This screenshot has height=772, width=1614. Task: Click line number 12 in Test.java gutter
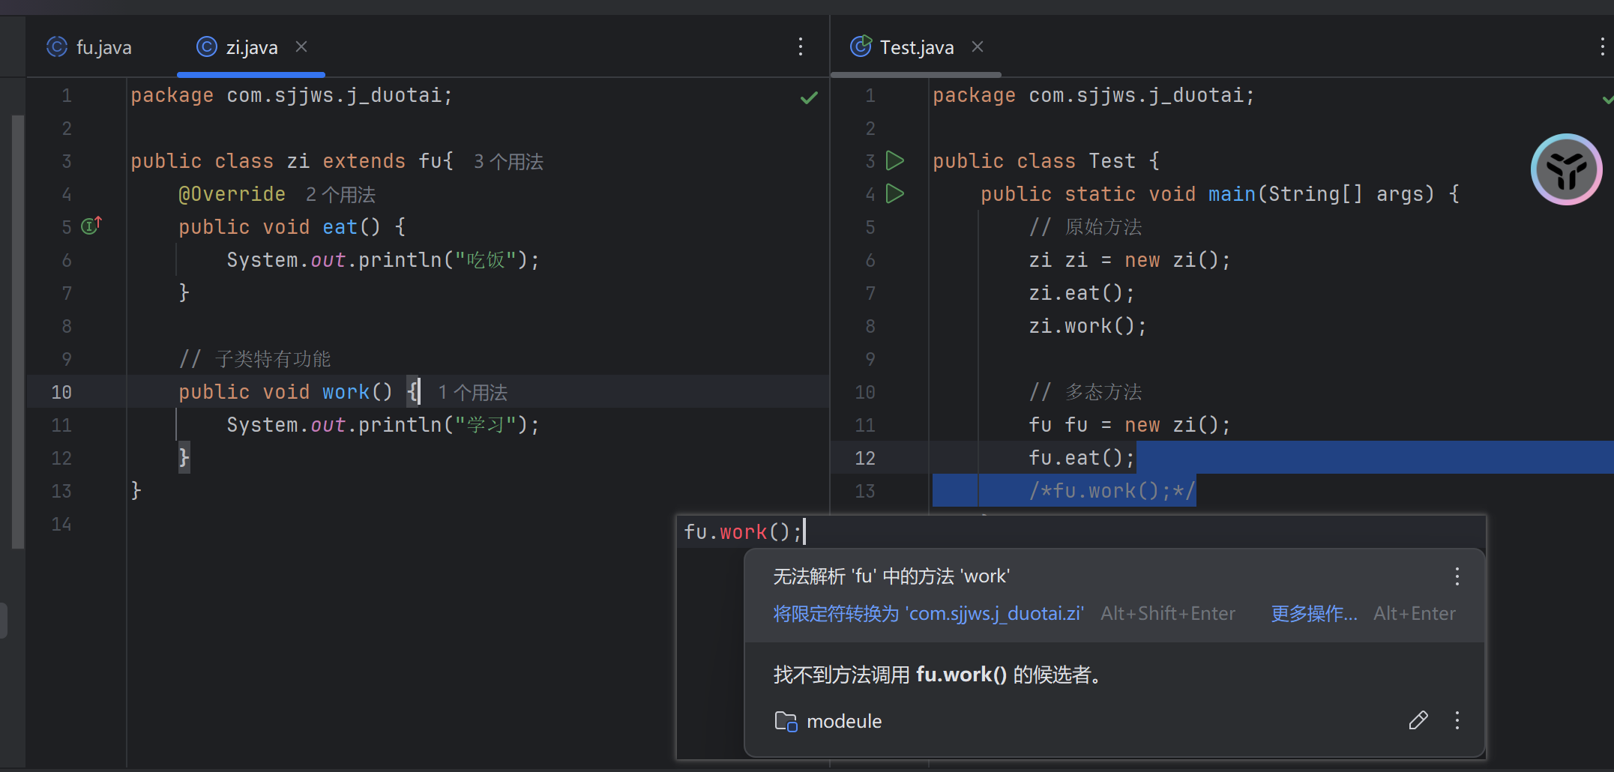tap(864, 458)
